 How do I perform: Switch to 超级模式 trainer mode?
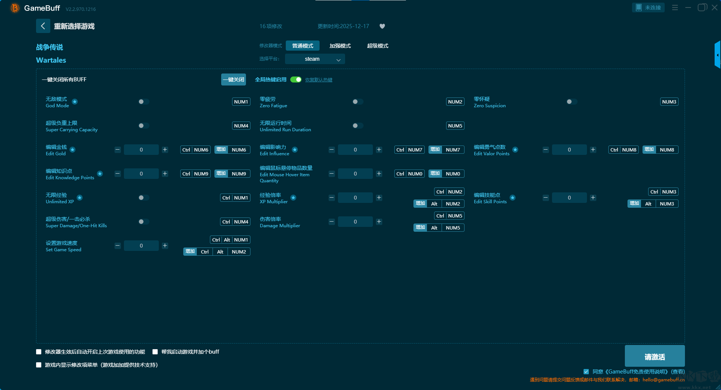(378, 46)
